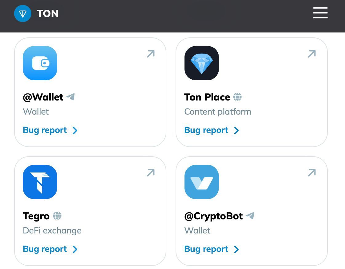Click the @CryptoBot app icon
The width and height of the screenshot is (345, 269).
tap(201, 182)
